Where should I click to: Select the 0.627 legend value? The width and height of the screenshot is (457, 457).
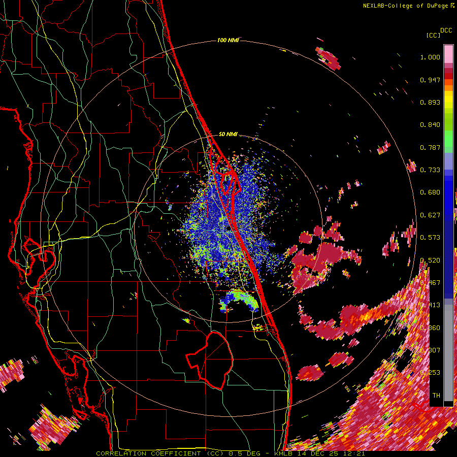coord(430,215)
